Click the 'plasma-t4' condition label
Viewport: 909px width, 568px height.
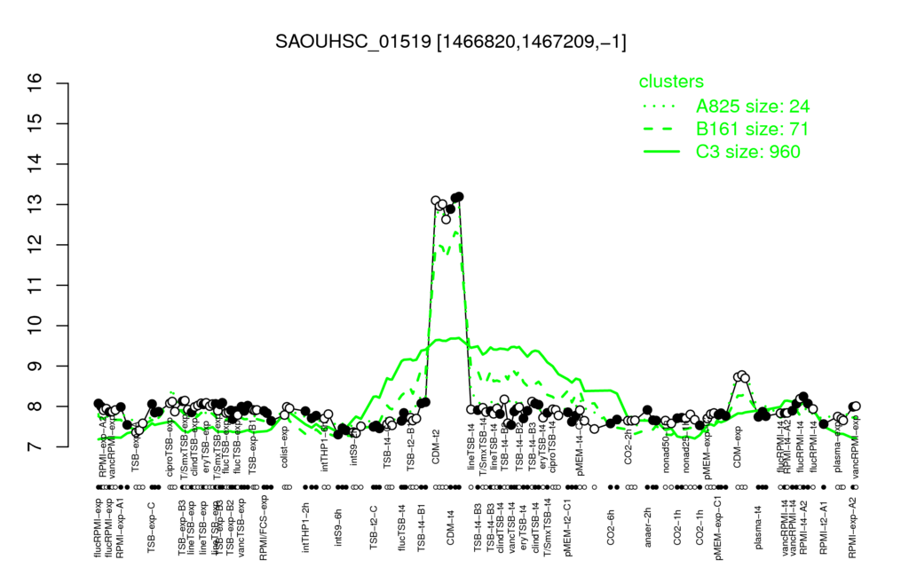click(x=758, y=527)
